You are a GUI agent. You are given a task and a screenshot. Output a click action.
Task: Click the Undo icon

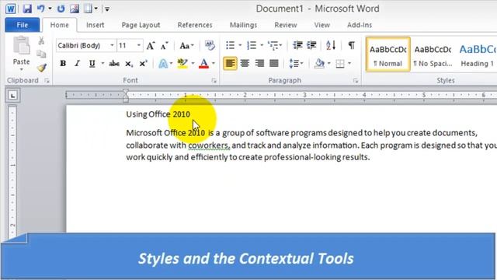coord(41,9)
